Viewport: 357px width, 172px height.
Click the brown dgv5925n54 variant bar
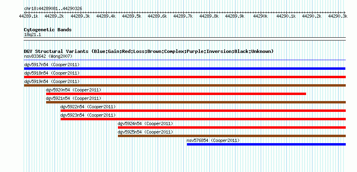[x=232, y=136]
